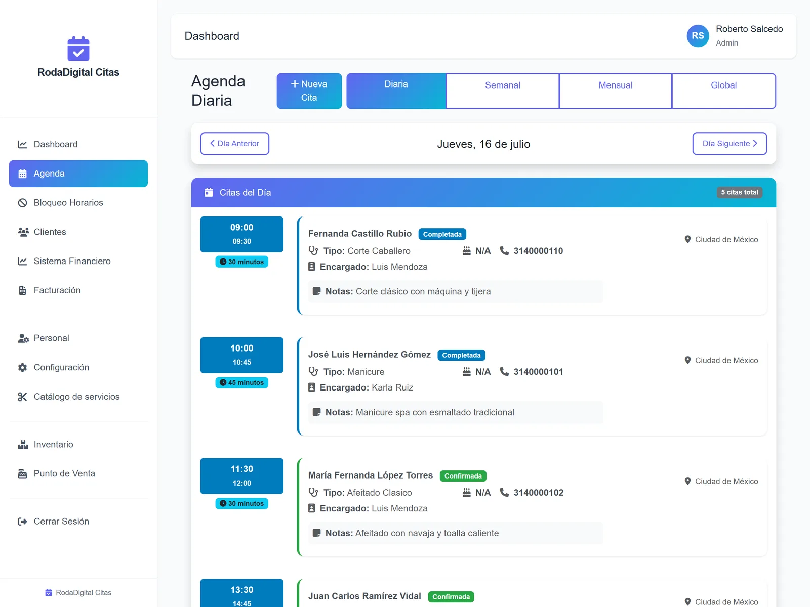The width and height of the screenshot is (810, 607).
Task: Open Clientes section in sidebar
Action: [x=78, y=232]
